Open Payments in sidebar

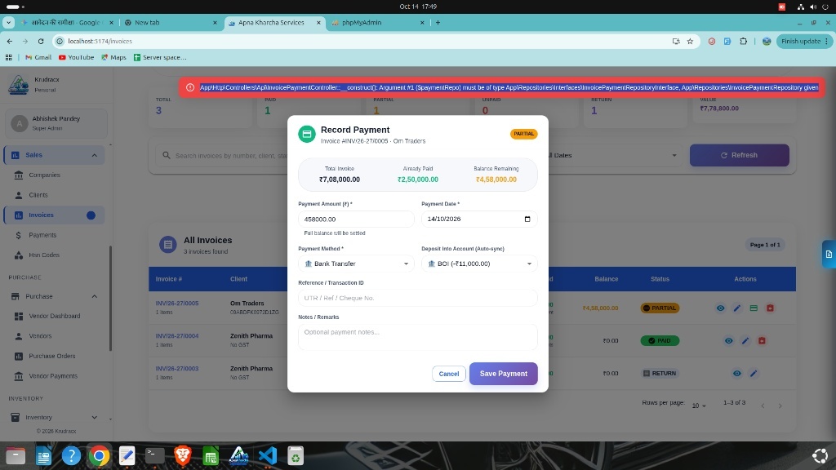(x=42, y=235)
